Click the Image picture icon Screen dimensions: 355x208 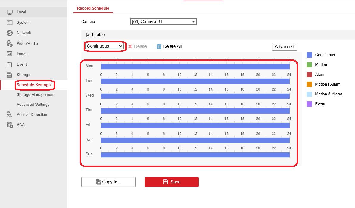point(10,54)
